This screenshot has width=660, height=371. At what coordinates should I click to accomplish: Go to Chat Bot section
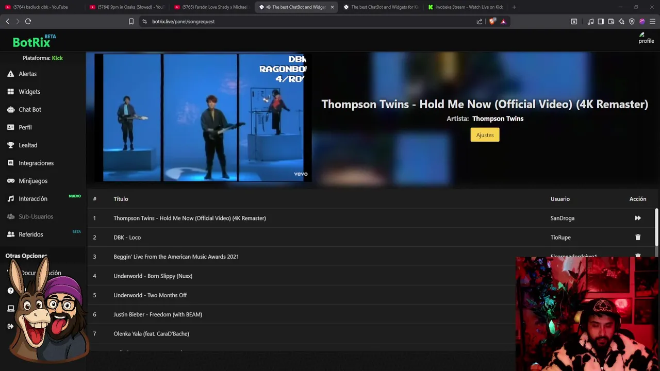tap(30, 109)
